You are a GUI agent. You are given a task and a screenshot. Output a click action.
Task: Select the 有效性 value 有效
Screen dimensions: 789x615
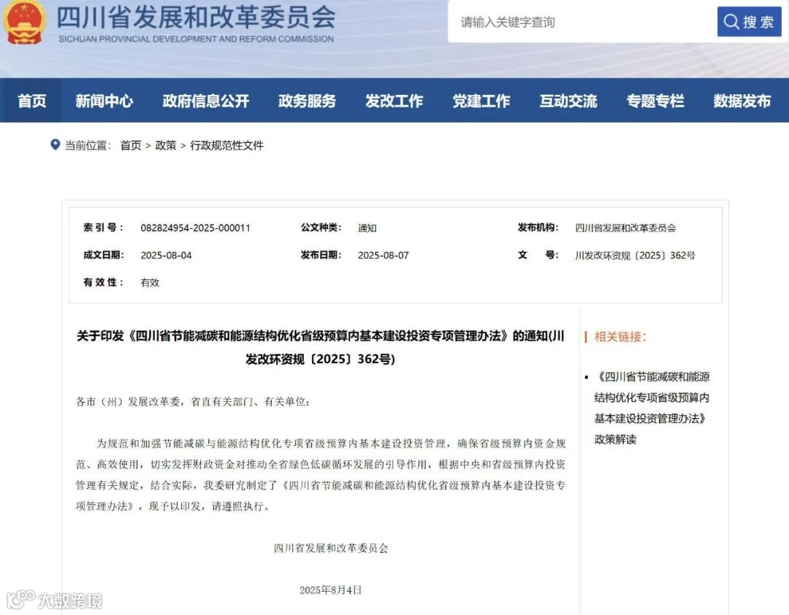(x=150, y=282)
